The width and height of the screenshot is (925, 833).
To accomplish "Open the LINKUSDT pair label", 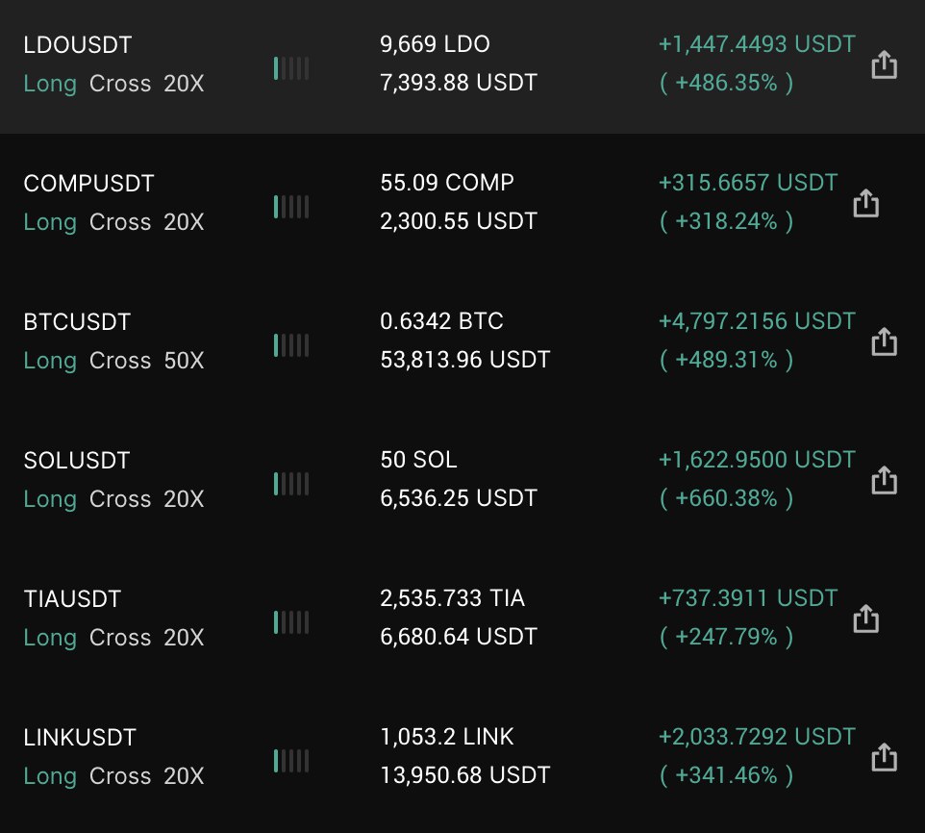I will pos(80,738).
